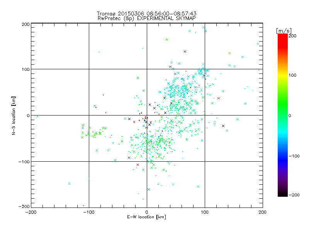
Task: Click the N-S axis tick label '-200'
Action: click(24, 206)
